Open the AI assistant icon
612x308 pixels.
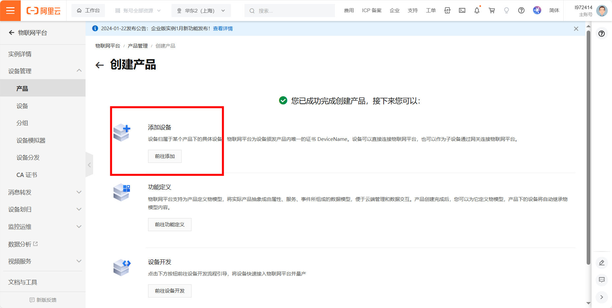coord(537,11)
